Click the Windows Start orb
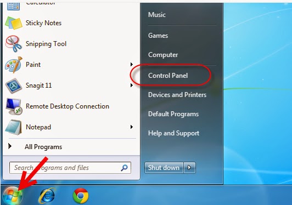The height and width of the screenshot is (205, 292). click(13, 196)
